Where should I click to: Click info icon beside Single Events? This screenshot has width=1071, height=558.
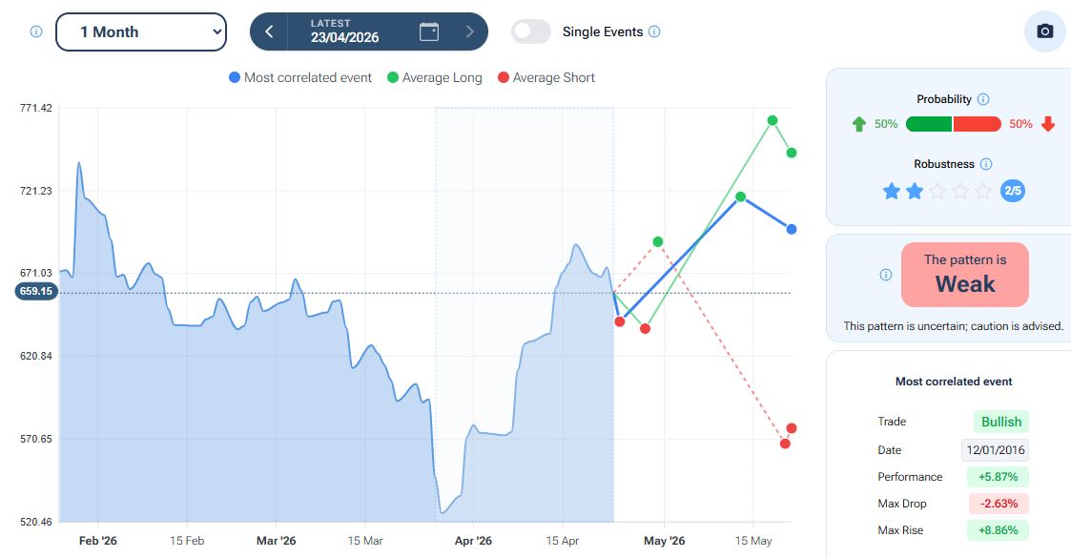(654, 31)
